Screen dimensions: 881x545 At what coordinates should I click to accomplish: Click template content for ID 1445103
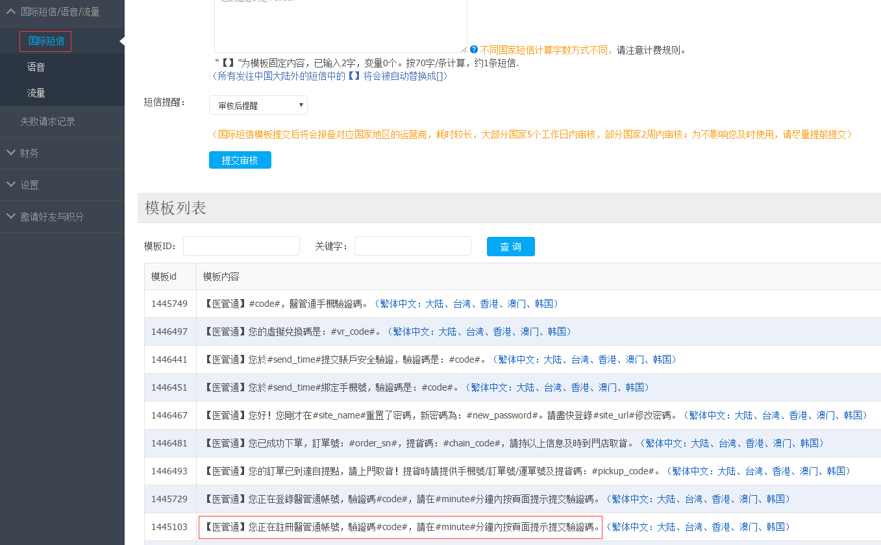click(400, 527)
